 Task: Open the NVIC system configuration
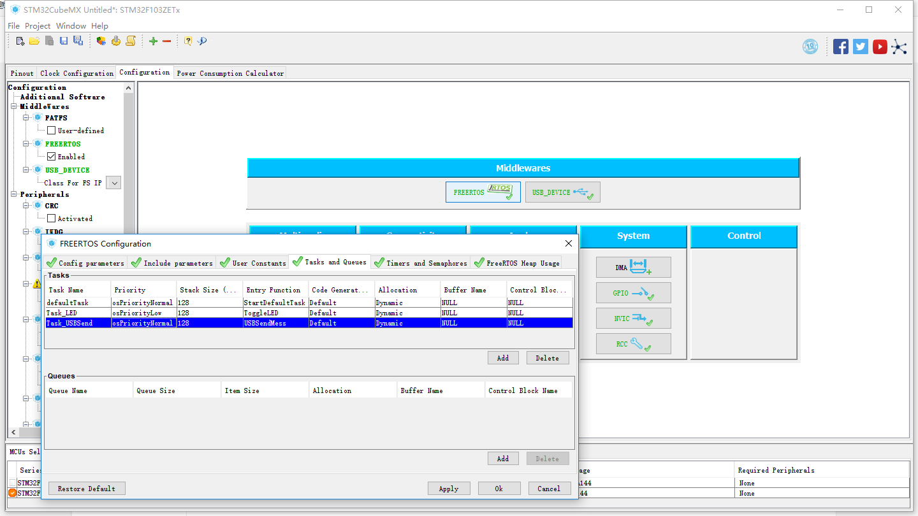634,319
